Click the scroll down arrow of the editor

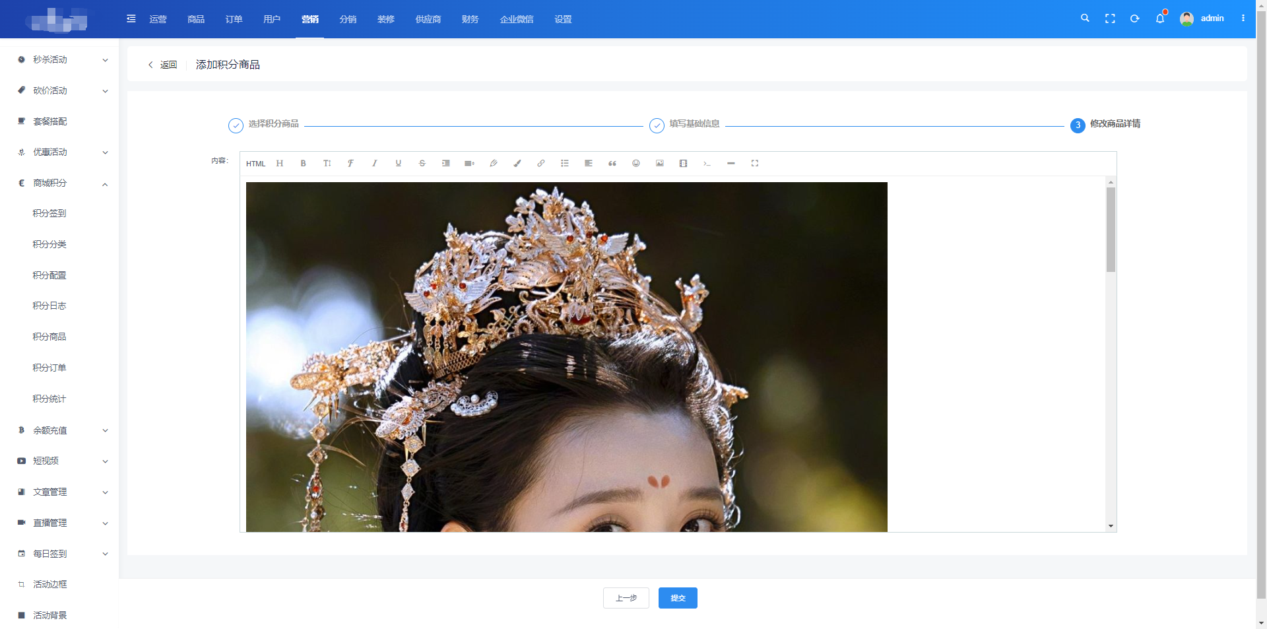click(x=1111, y=527)
